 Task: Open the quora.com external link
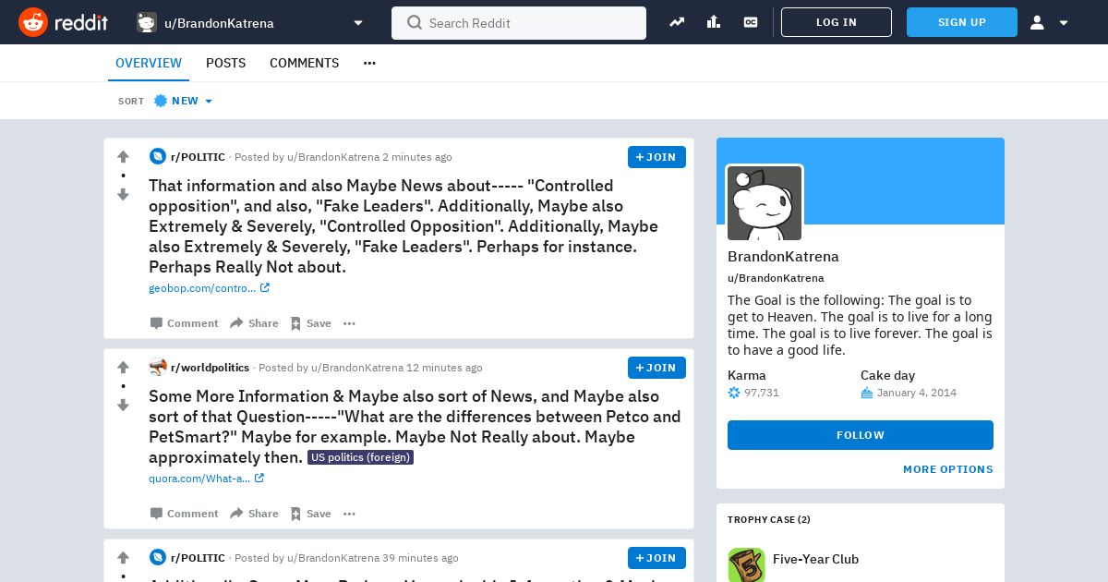tap(206, 479)
